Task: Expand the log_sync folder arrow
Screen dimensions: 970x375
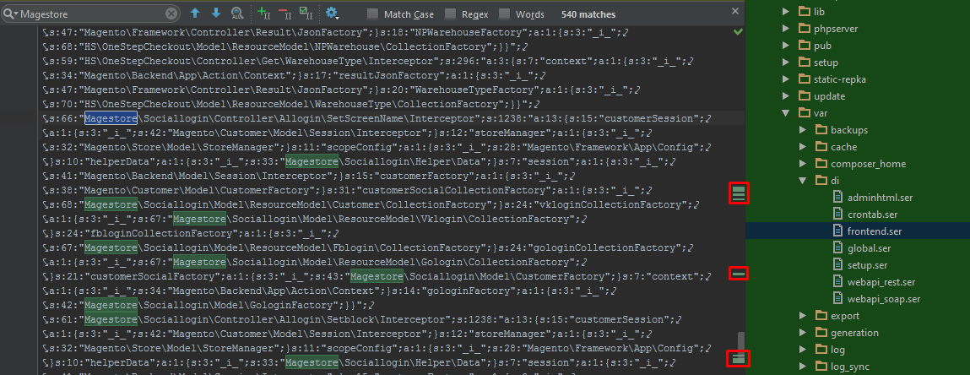Action: [x=803, y=367]
